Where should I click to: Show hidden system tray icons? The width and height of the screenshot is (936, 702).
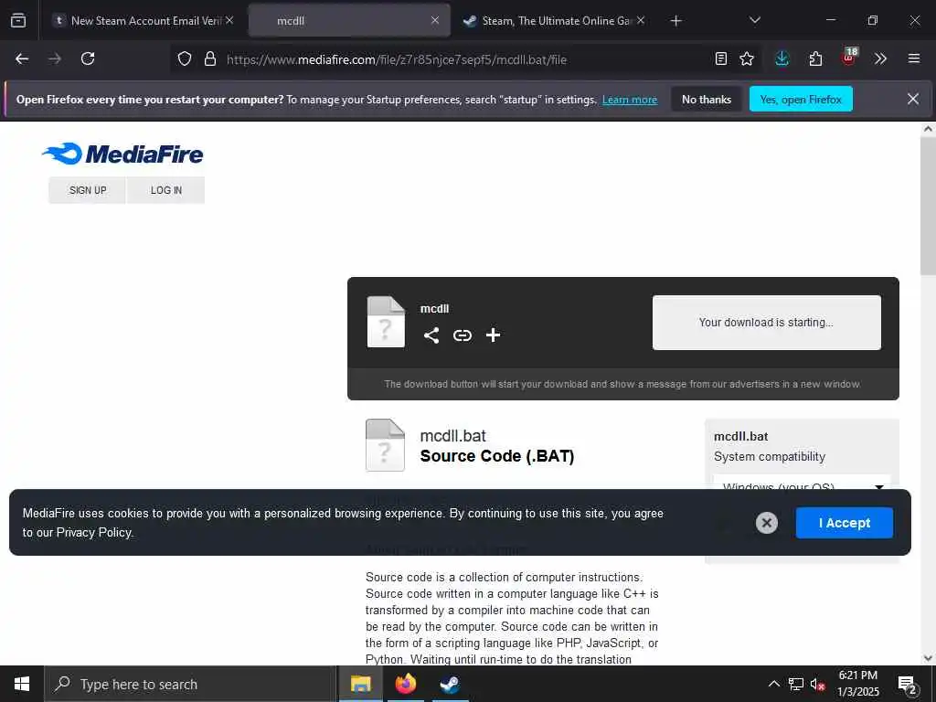click(x=773, y=684)
